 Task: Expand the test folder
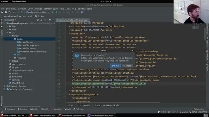(x=9, y=61)
